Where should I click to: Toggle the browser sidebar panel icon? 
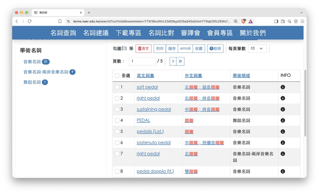(276, 21)
